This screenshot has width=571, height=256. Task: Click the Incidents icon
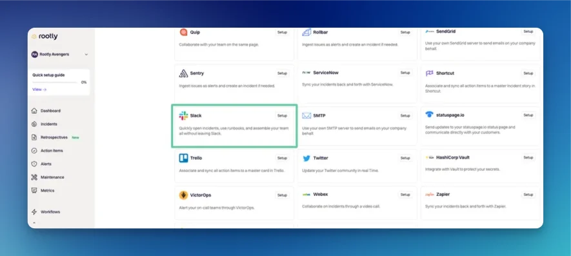click(34, 124)
